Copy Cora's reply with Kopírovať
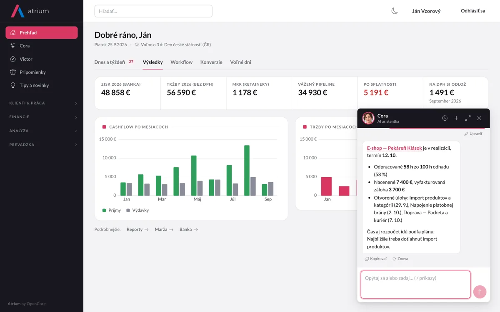The height and width of the screenshot is (312, 500). [x=376, y=259]
